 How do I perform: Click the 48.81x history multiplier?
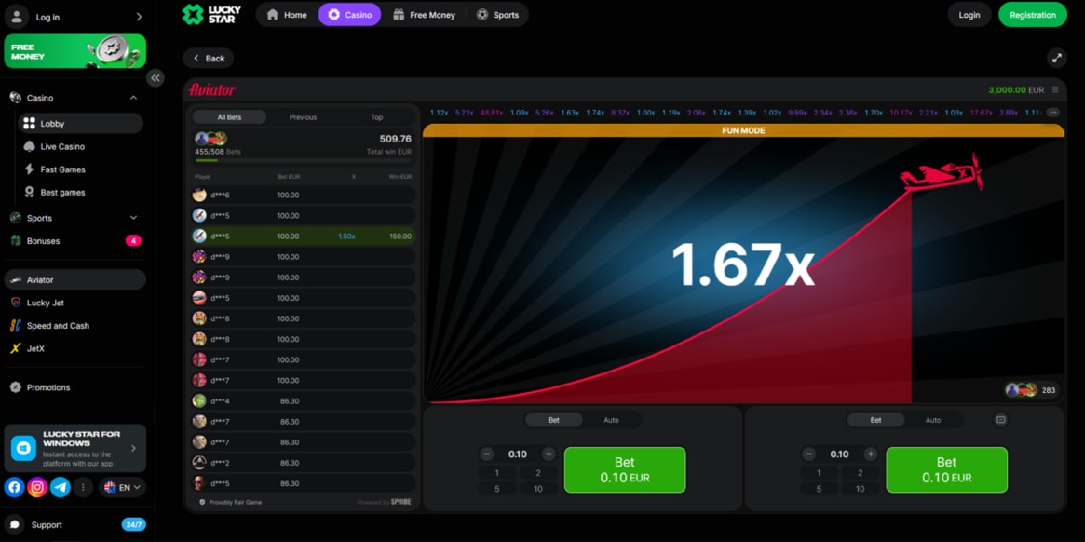(x=492, y=113)
